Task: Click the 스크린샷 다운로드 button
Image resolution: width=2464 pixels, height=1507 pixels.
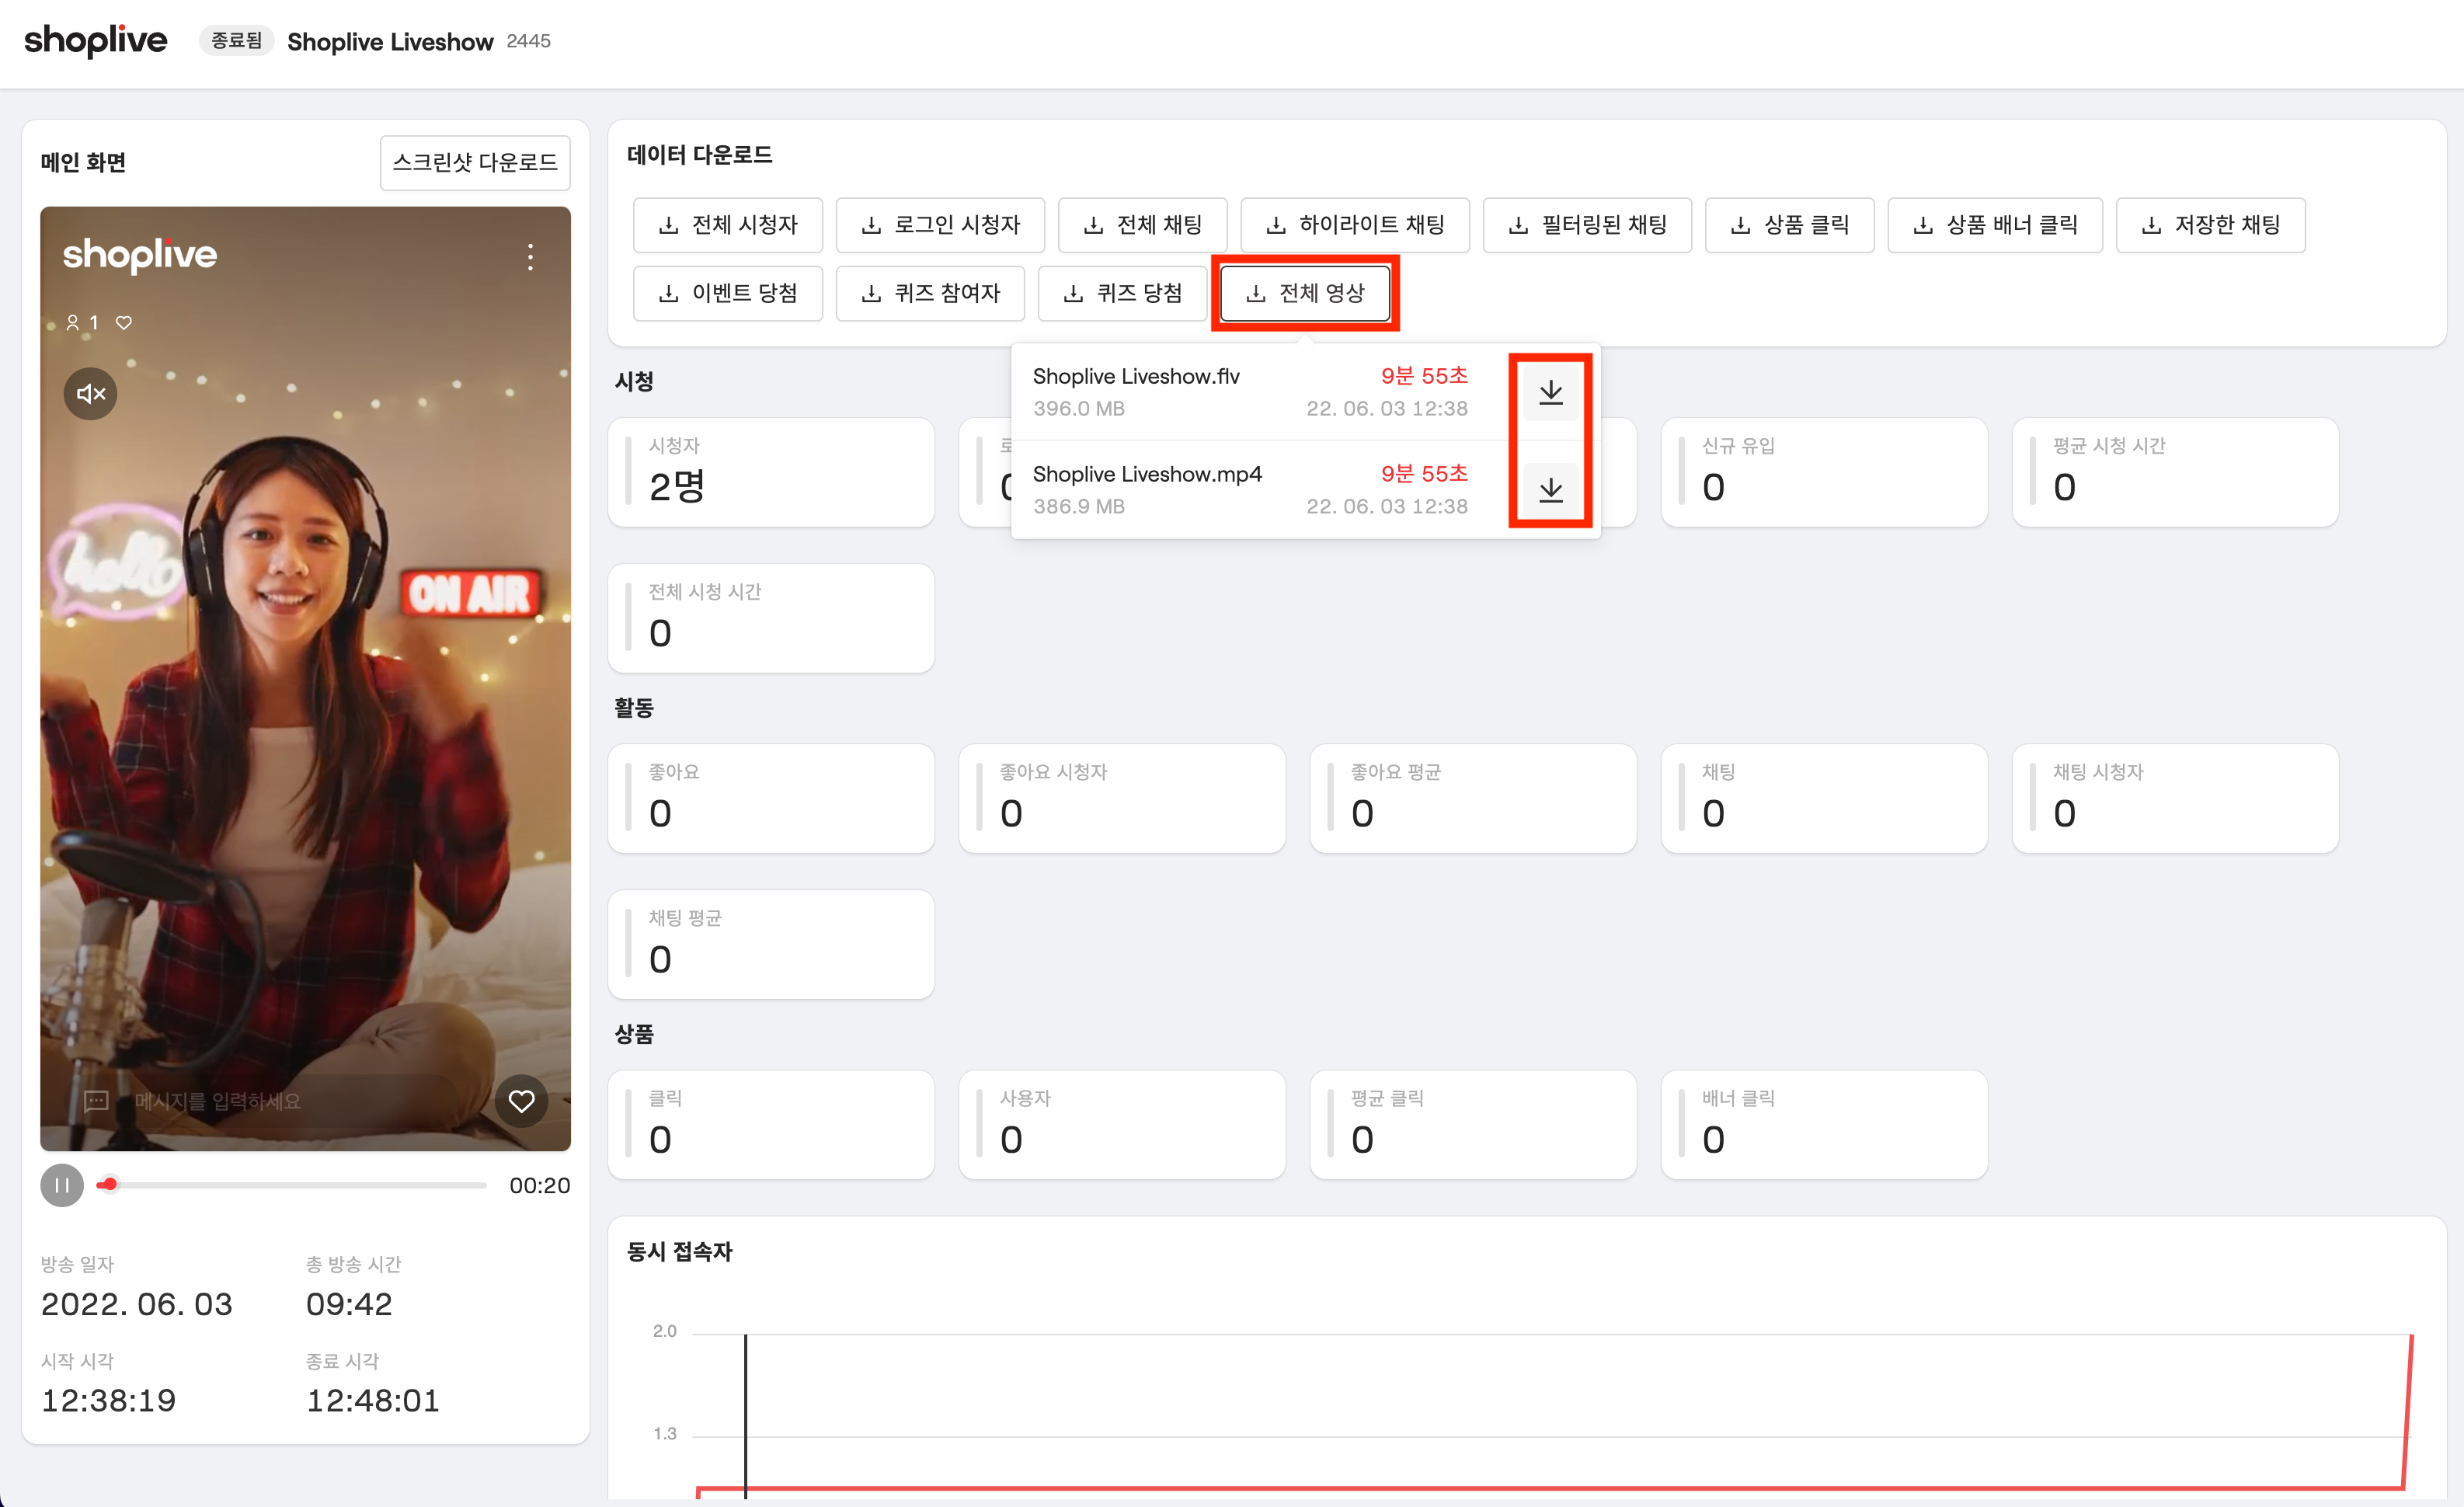Action: 475,162
